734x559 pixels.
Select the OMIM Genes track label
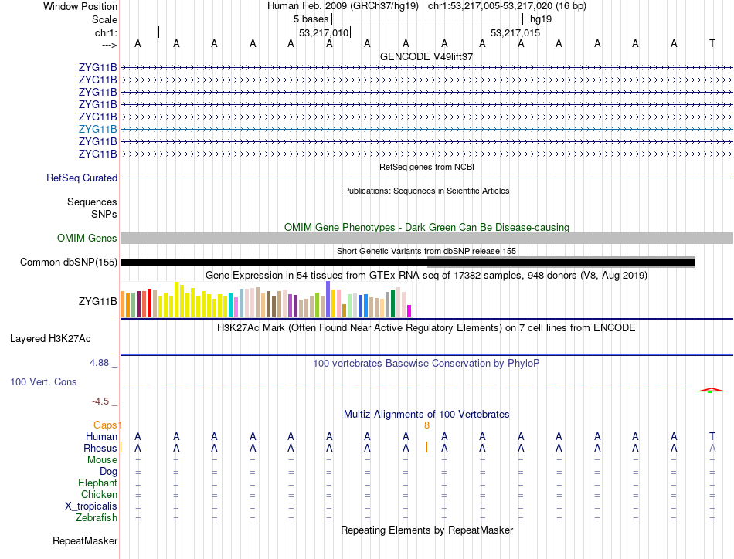coord(87,238)
